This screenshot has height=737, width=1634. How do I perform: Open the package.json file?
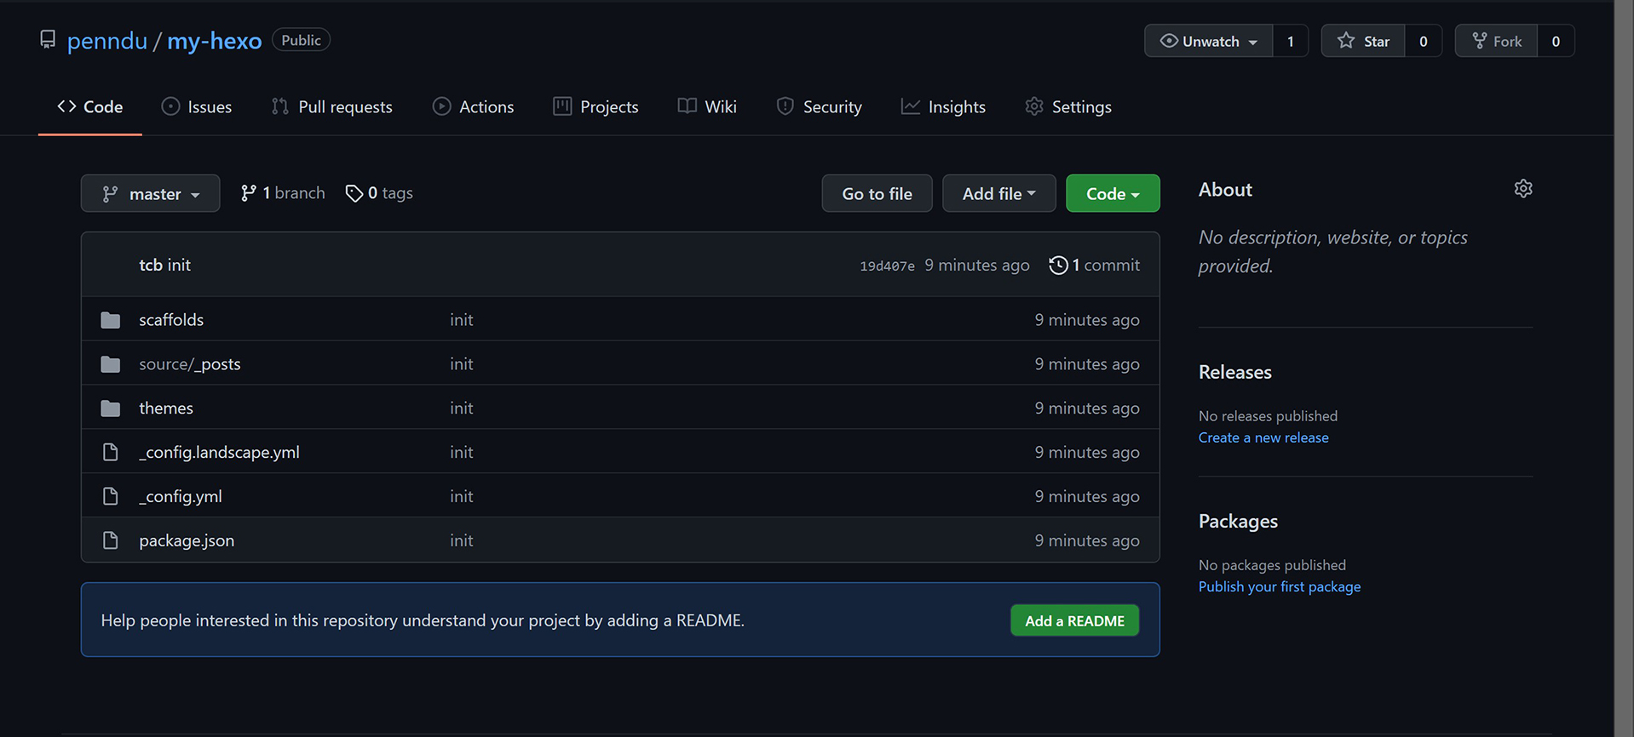(187, 540)
